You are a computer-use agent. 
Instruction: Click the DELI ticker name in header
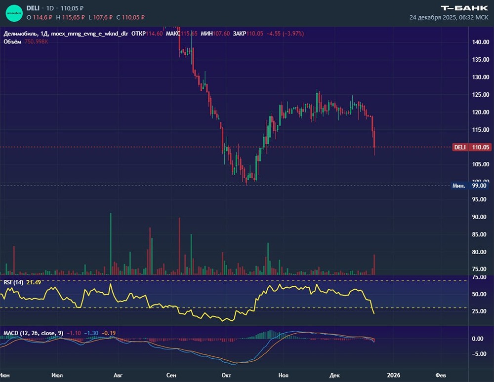pyautogui.click(x=33, y=8)
